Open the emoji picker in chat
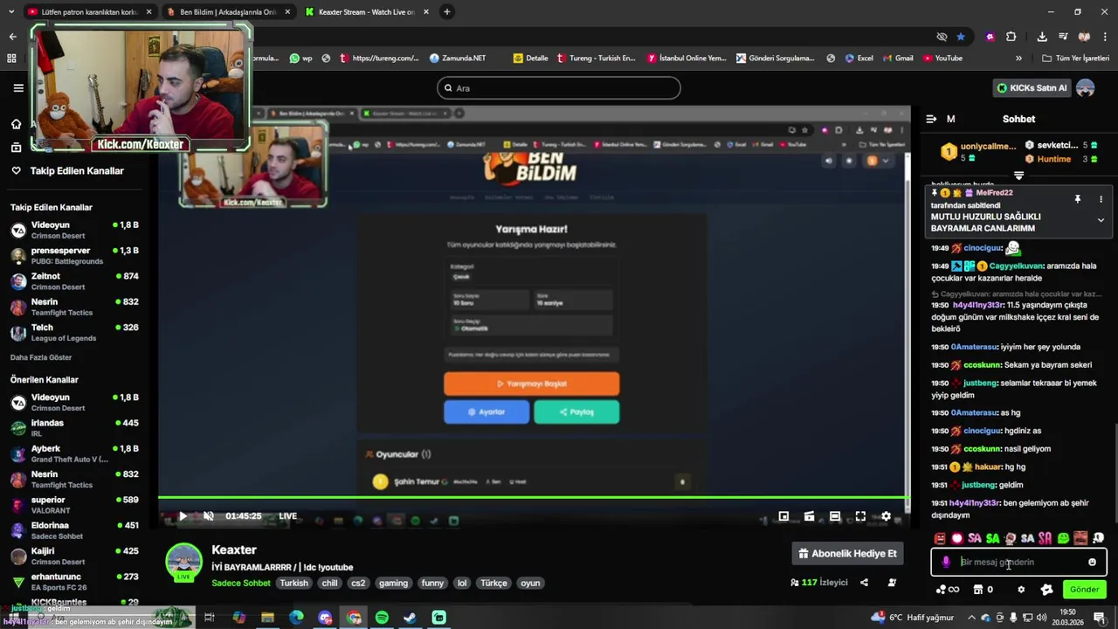The height and width of the screenshot is (629, 1118). (x=1092, y=563)
